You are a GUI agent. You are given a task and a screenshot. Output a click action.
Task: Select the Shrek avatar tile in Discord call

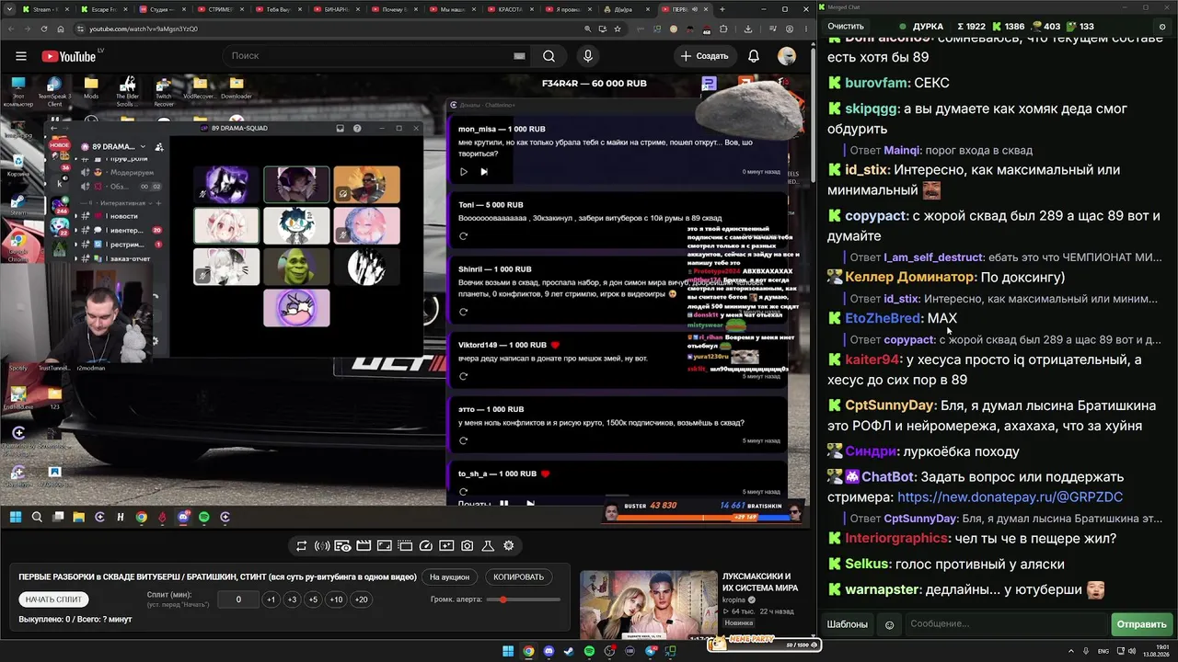tap(296, 267)
